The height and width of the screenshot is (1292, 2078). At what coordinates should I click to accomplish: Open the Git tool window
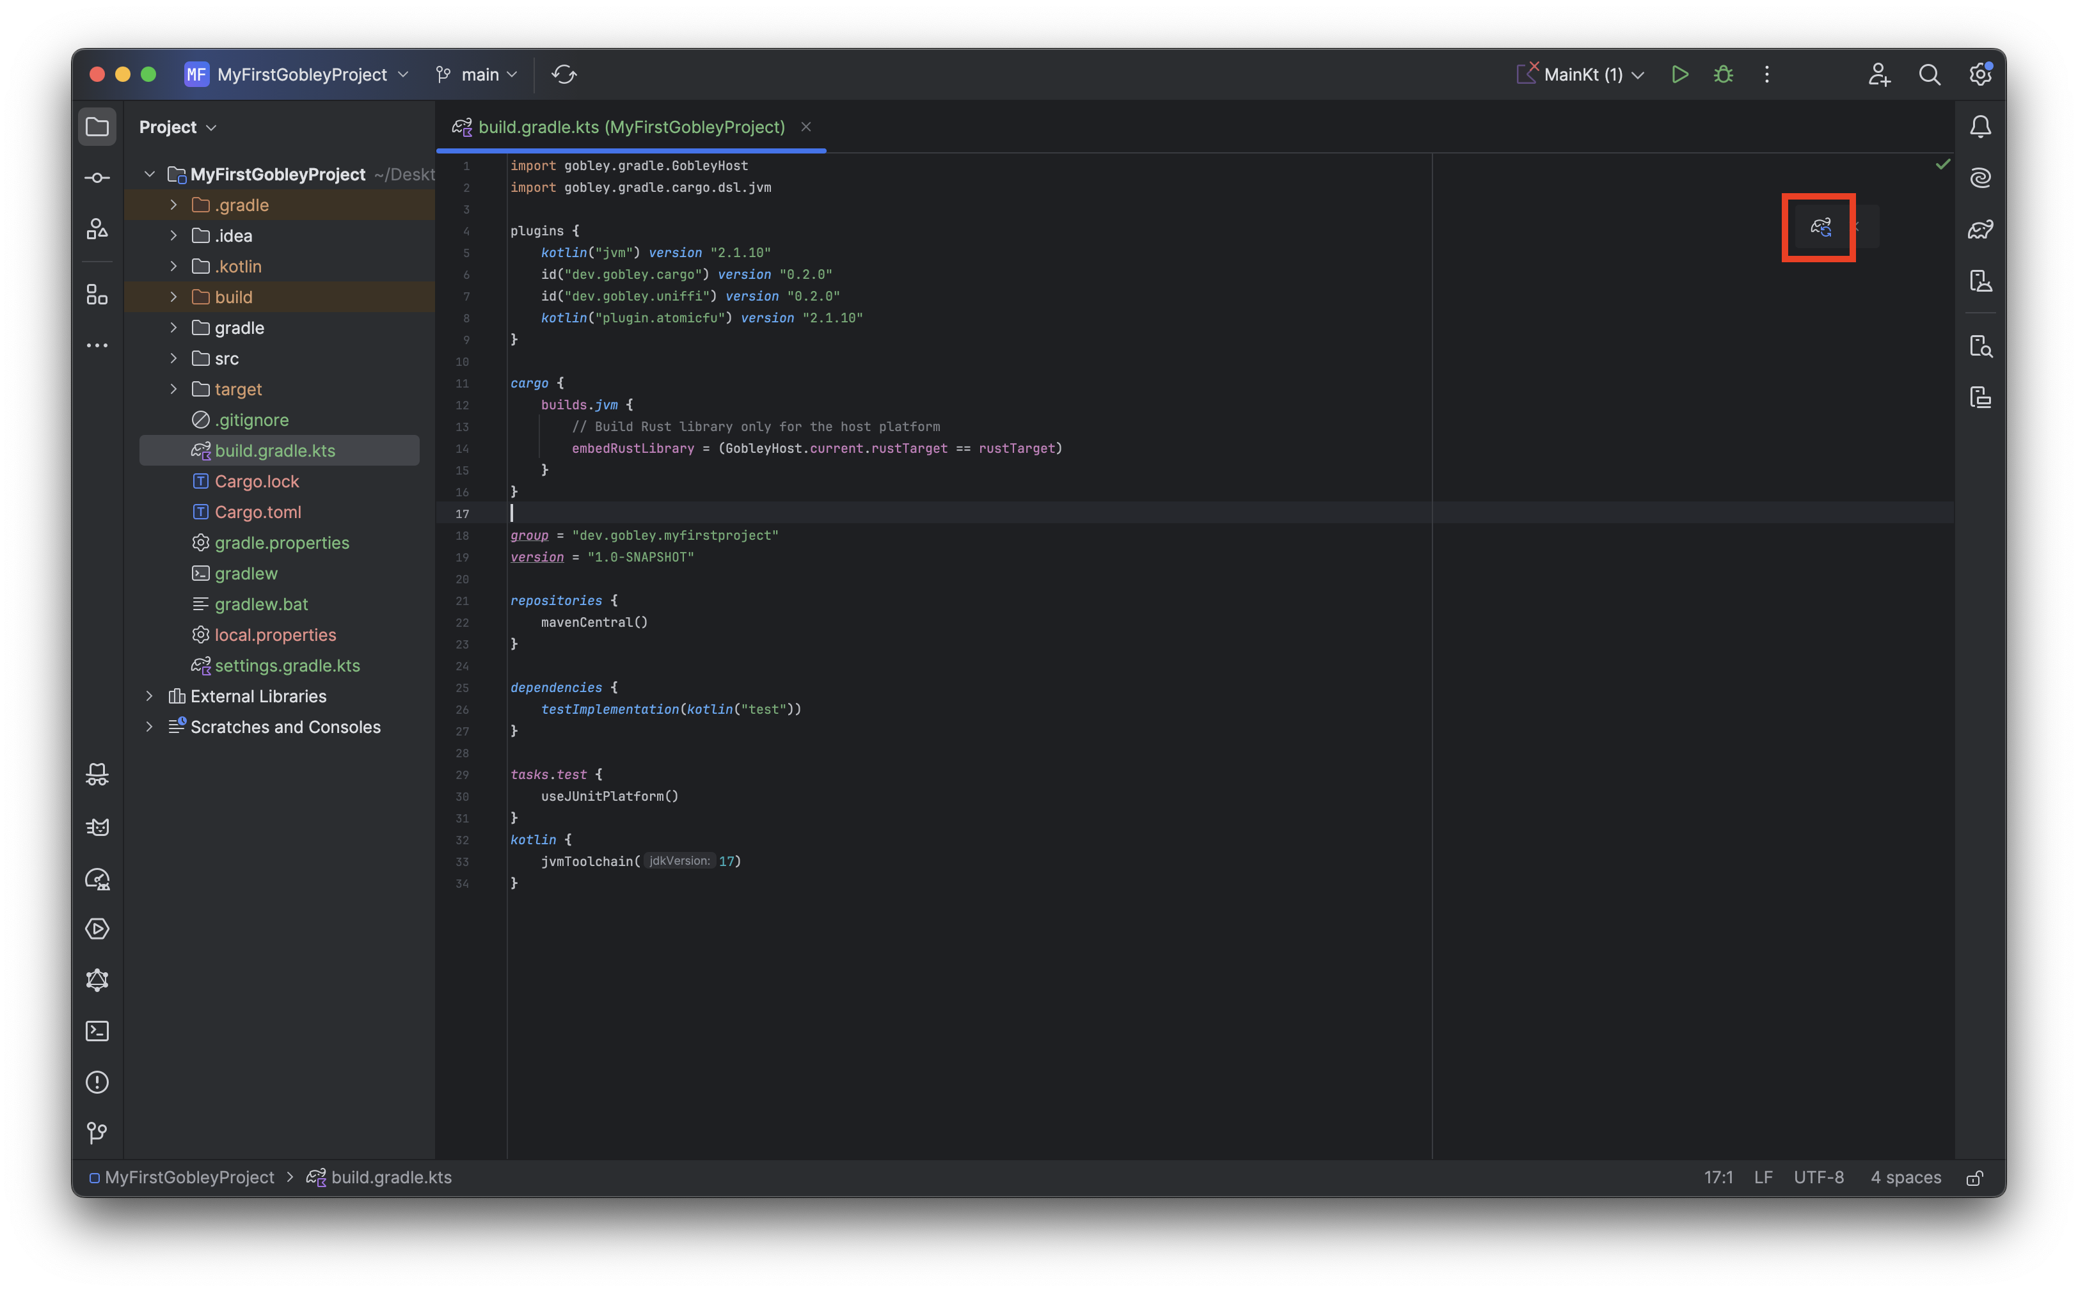97,1133
